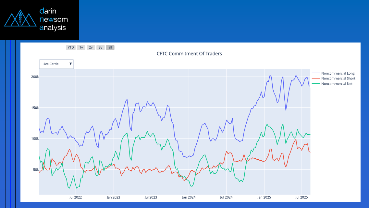Image resolution: width=369 pixels, height=208 pixels.
Task: Click the 200k y-axis tick label
Action: click(35, 77)
